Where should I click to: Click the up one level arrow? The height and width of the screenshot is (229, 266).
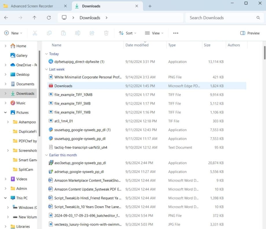click(34, 18)
